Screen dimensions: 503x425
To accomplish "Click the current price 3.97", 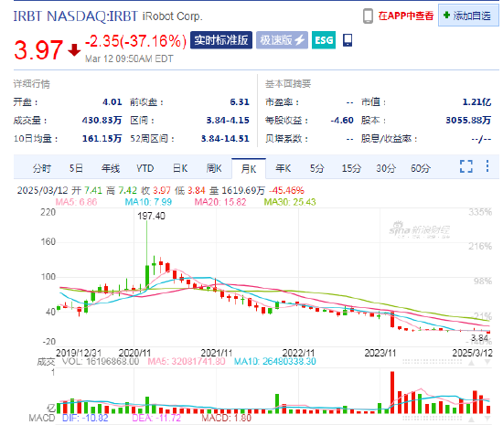I will tap(38, 49).
